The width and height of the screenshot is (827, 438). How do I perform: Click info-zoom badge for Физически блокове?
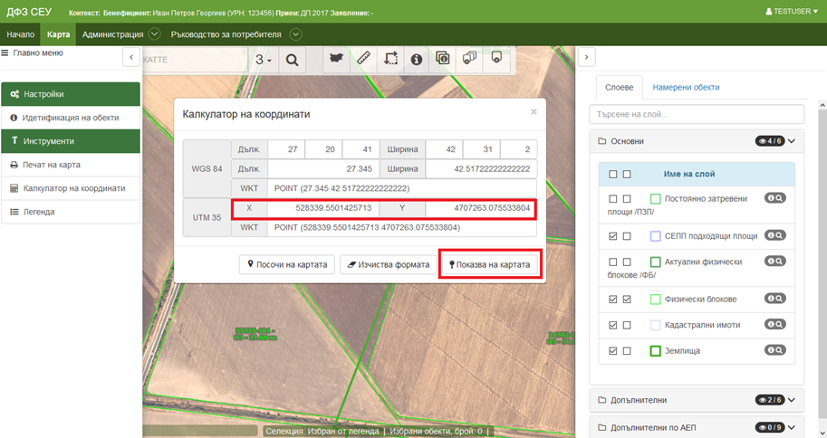click(774, 299)
